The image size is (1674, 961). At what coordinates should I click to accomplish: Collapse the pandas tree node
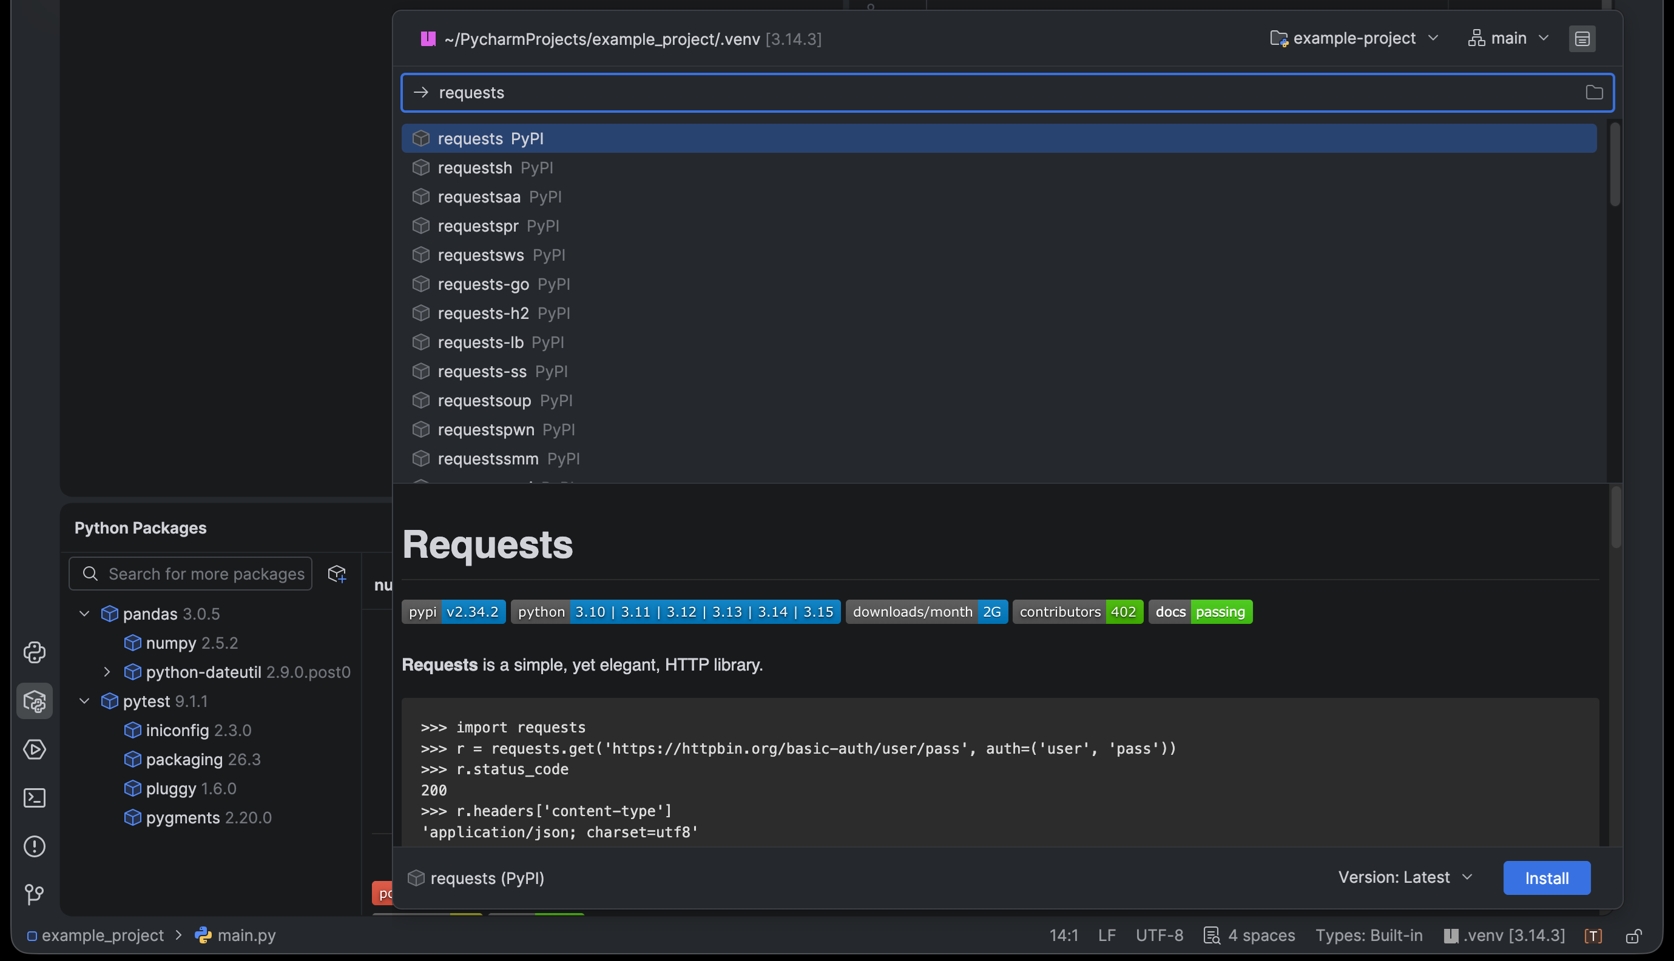point(84,613)
